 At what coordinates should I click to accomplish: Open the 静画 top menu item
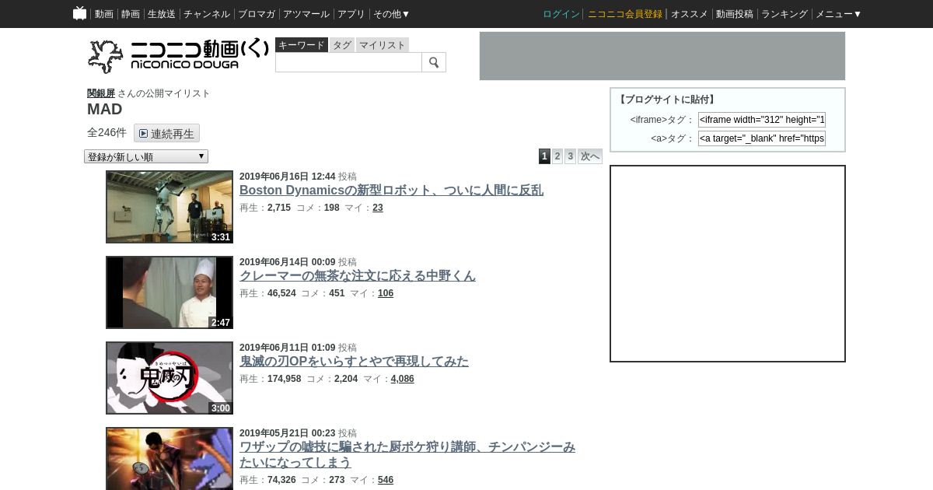131,14
